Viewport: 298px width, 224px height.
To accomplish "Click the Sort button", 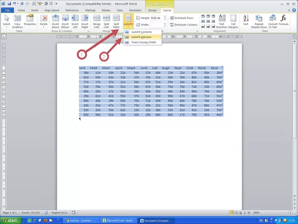I will pos(246,20).
